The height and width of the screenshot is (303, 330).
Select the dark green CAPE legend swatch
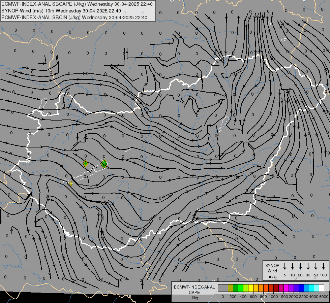coord(236,288)
